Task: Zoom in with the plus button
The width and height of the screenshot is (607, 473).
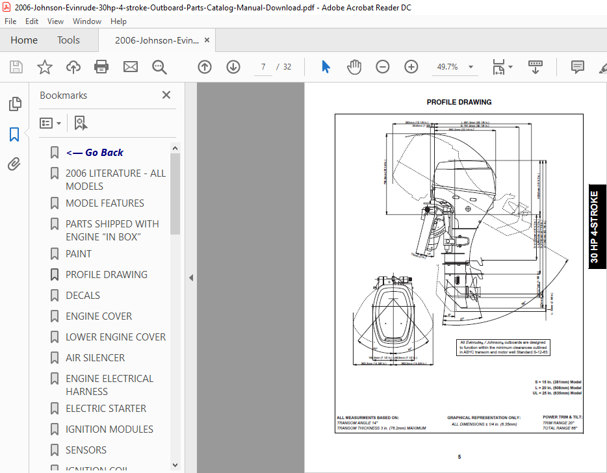Action: pyautogui.click(x=411, y=67)
